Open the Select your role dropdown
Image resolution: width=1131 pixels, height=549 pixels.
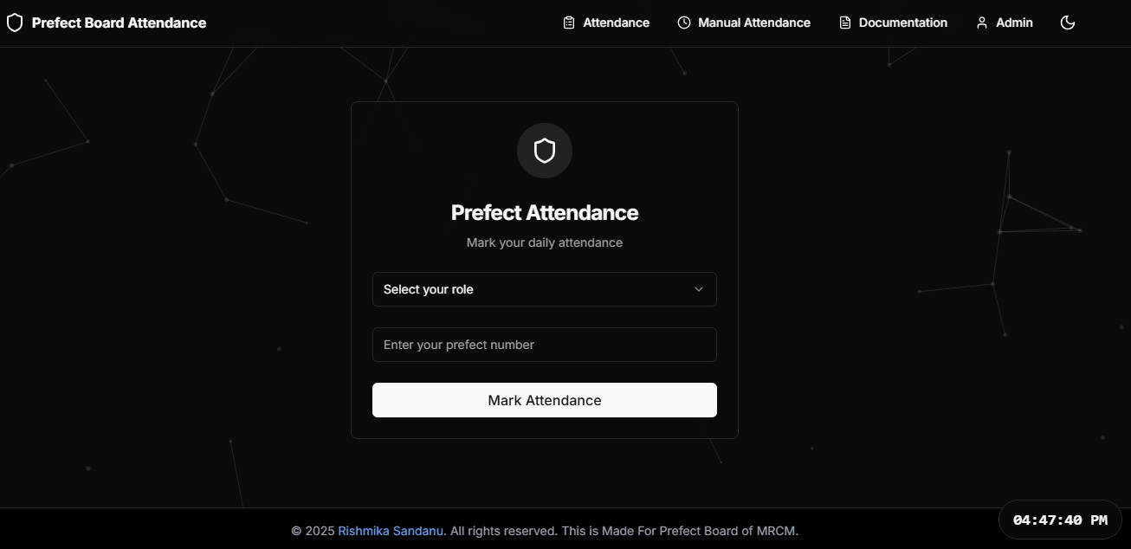point(544,289)
